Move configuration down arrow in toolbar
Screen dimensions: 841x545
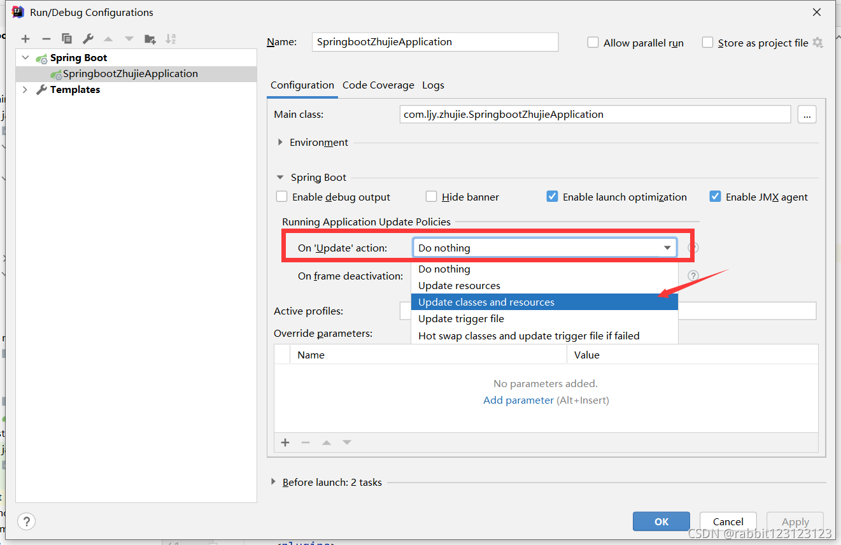click(x=129, y=39)
